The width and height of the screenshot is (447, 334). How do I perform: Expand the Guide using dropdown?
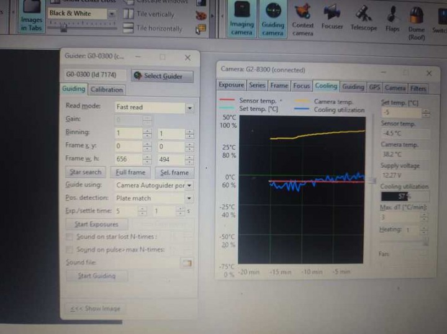189,186
